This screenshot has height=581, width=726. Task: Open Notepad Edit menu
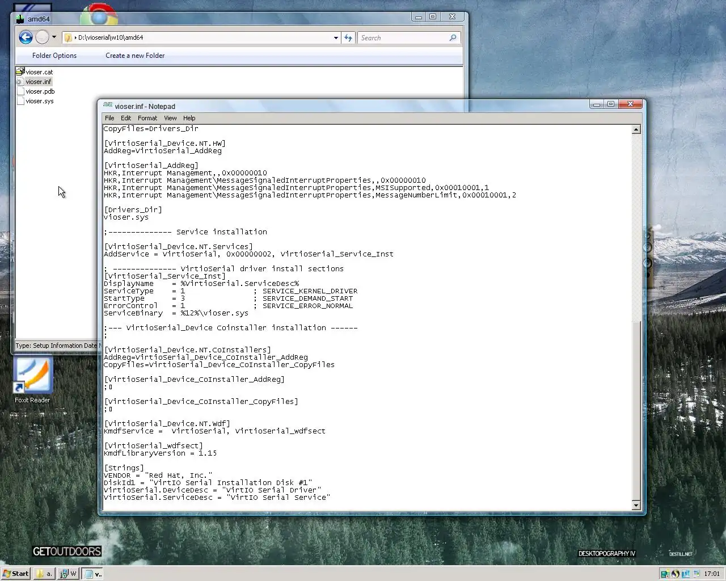126,118
